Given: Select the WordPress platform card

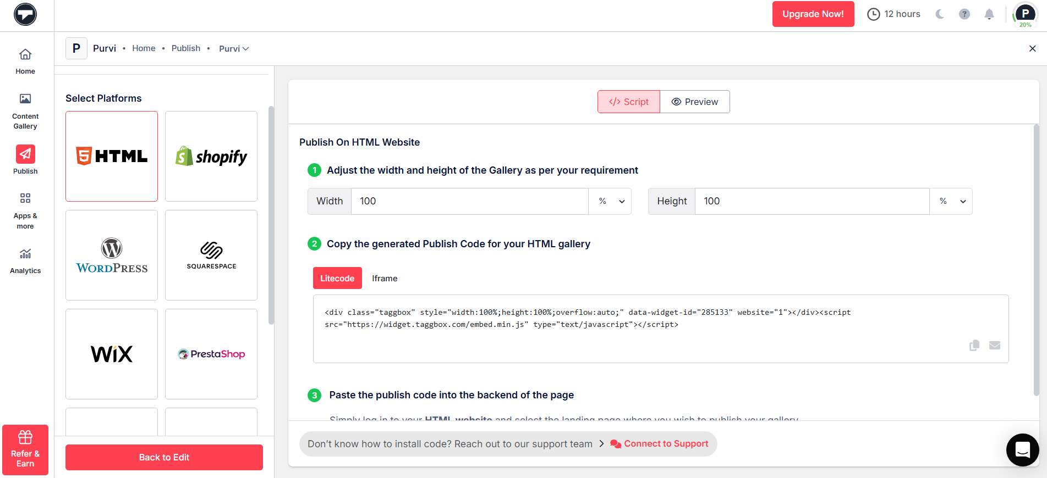Looking at the screenshot, I should coord(111,254).
